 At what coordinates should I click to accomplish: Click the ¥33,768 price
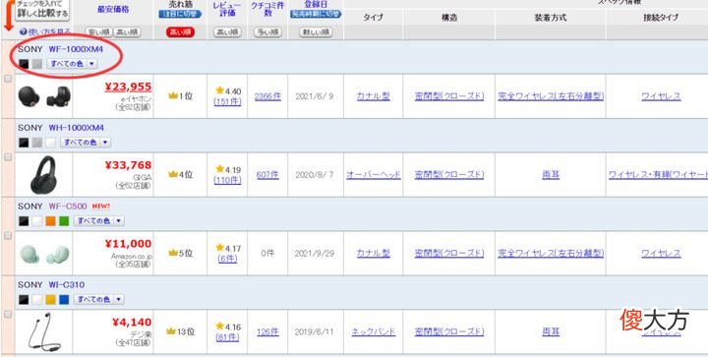point(128,165)
